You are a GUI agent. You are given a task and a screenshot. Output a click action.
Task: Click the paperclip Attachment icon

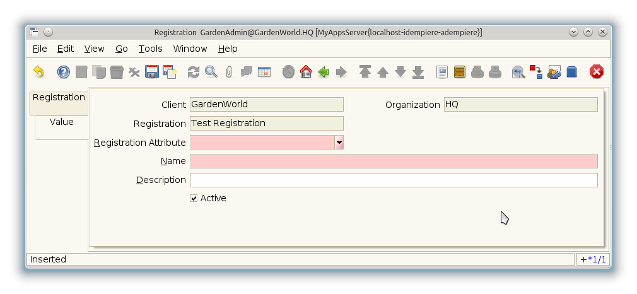pos(229,72)
